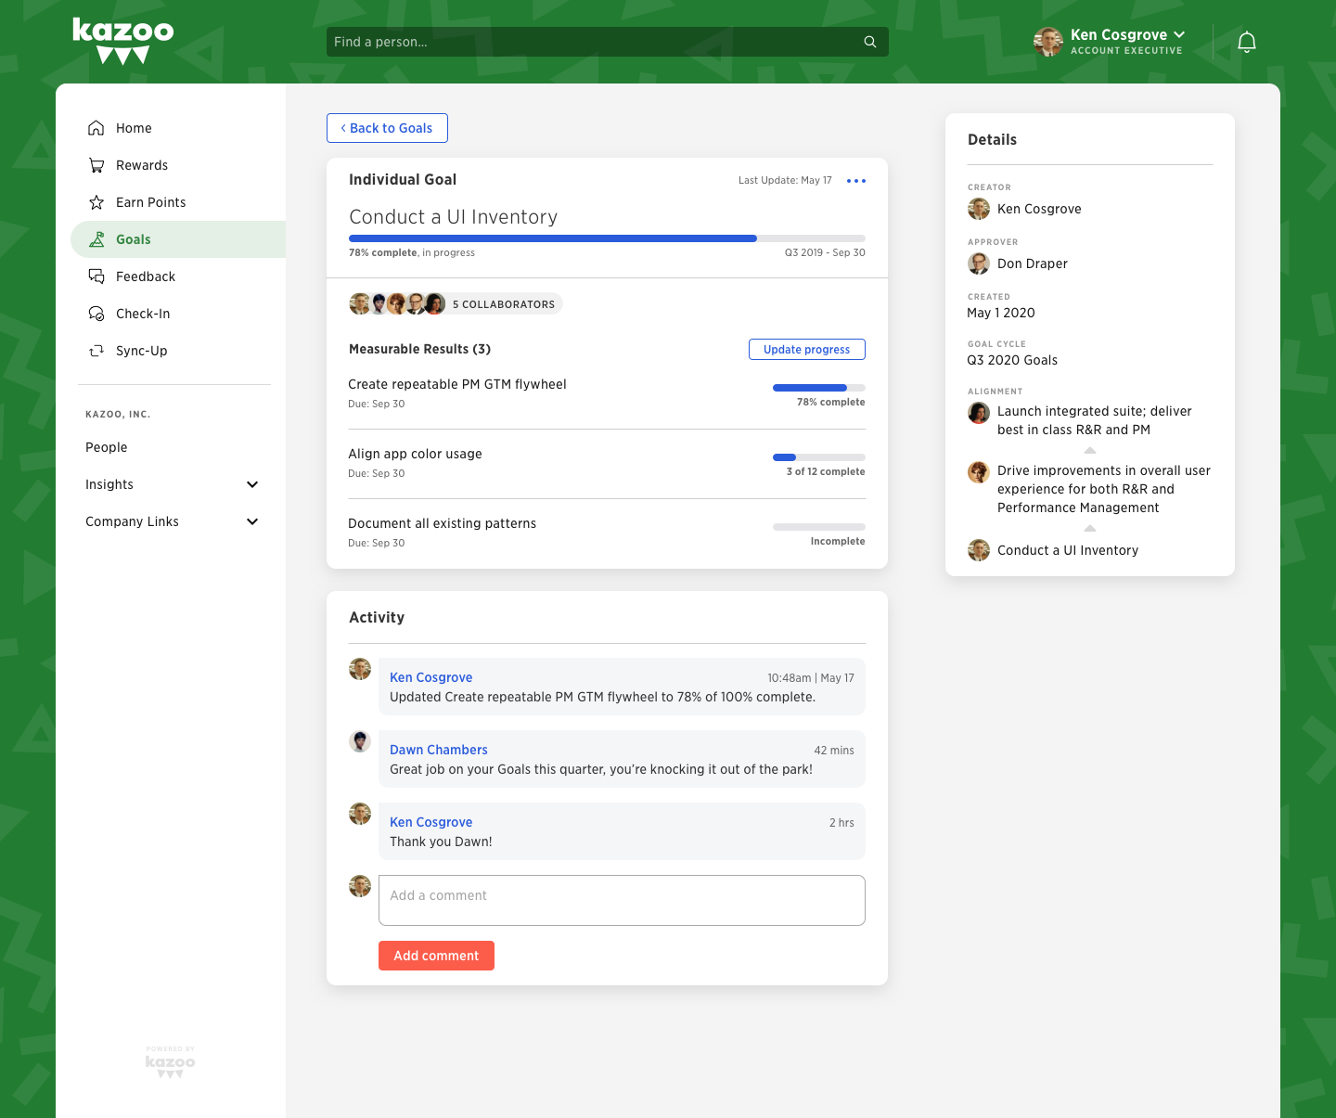Click the Sync-Up arrows icon

[x=96, y=351]
